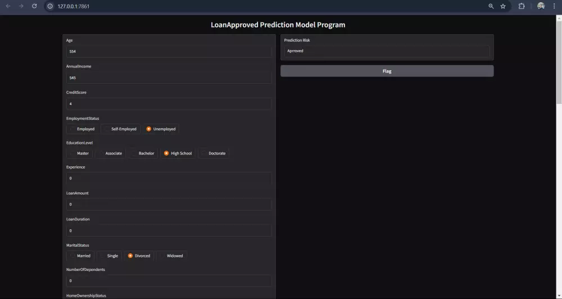This screenshot has width=562, height=299.
Task: Open the zoom magnifier icon
Action: tap(491, 6)
